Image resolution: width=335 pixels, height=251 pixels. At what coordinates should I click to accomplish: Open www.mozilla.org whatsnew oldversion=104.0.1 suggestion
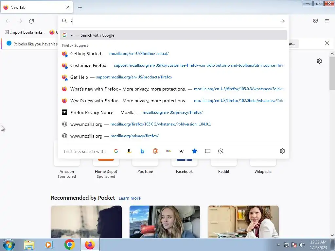pos(173,124)
